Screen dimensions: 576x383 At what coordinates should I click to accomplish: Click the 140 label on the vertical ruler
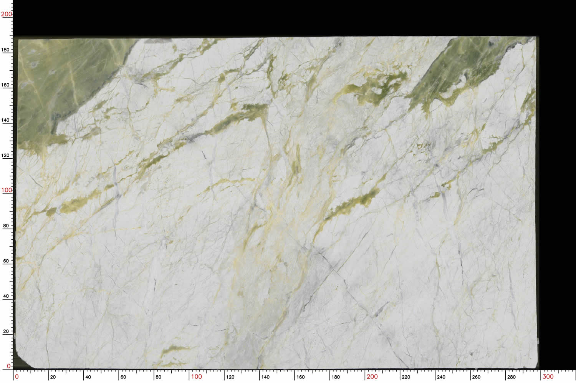click(6, 120)
